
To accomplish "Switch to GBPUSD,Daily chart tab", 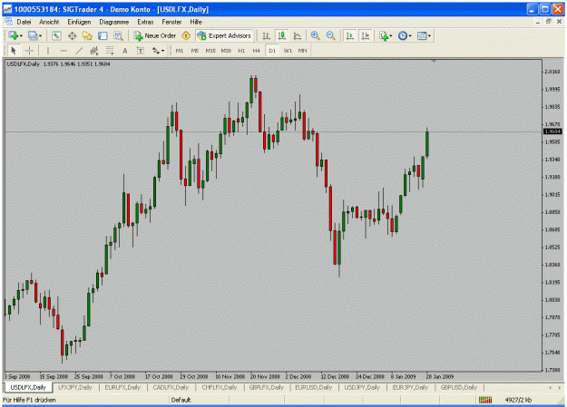I will tap(459, 387).
